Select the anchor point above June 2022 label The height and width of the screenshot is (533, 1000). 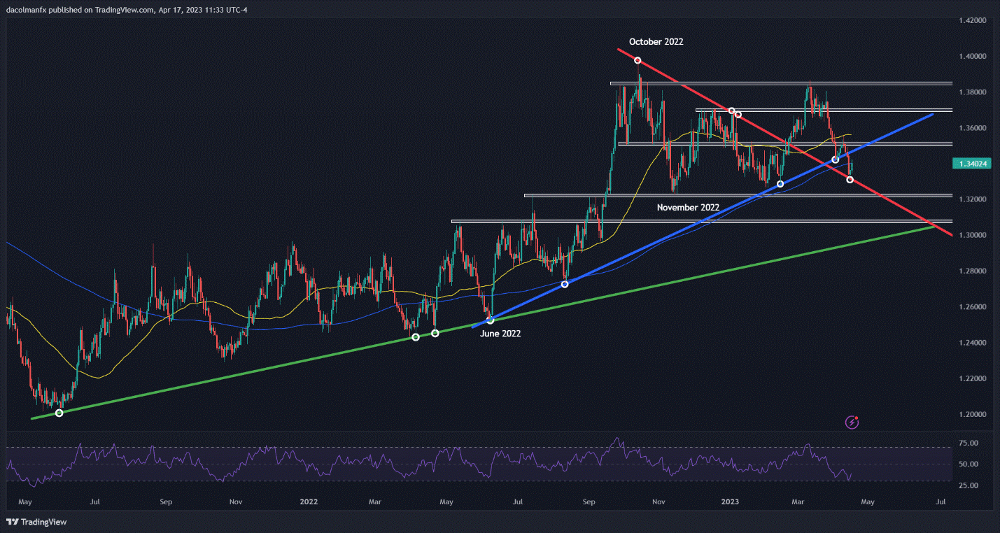[x=490, y=320]
